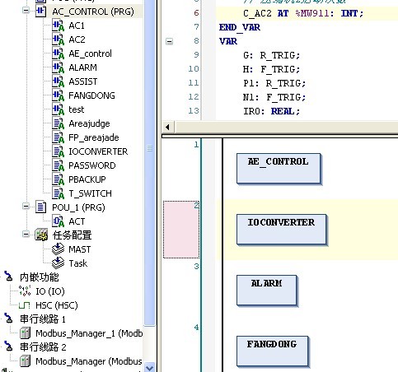This screenshot has height=372, width=398.
Task: Select the IOCONVERTER block in network 2
Action: coord(282,229)
